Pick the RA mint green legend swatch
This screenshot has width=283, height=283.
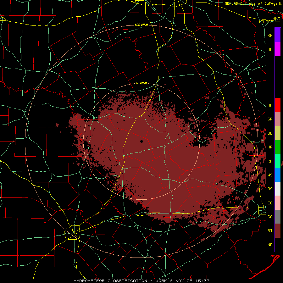278,161
